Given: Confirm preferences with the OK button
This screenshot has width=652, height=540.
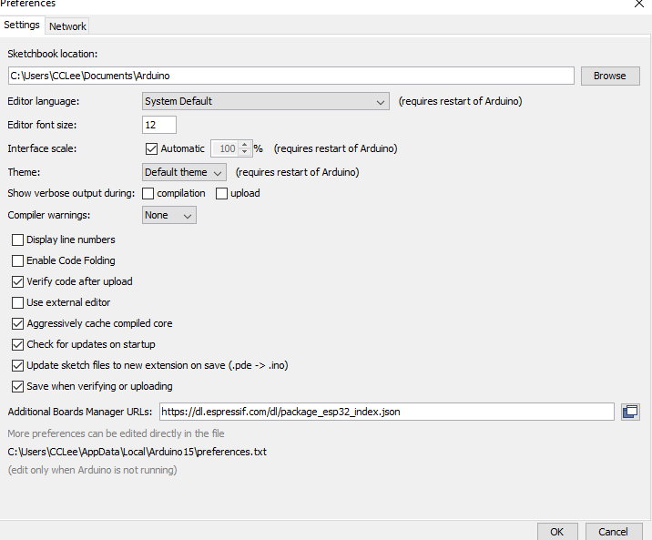Looking at the screenshot, I should (x=557, y=532).
